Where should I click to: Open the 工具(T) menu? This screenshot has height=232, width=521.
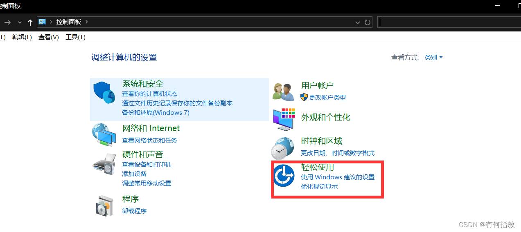tap(75, 37)
